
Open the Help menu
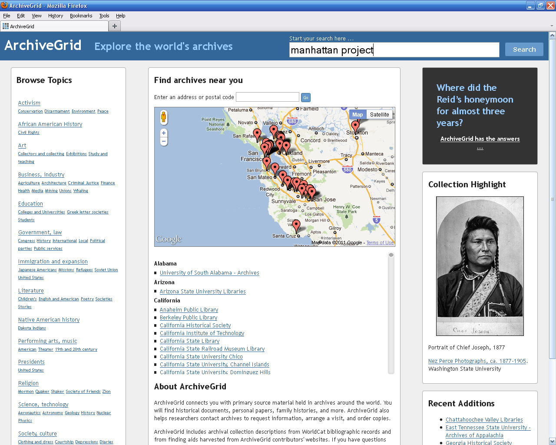(120, 16)
